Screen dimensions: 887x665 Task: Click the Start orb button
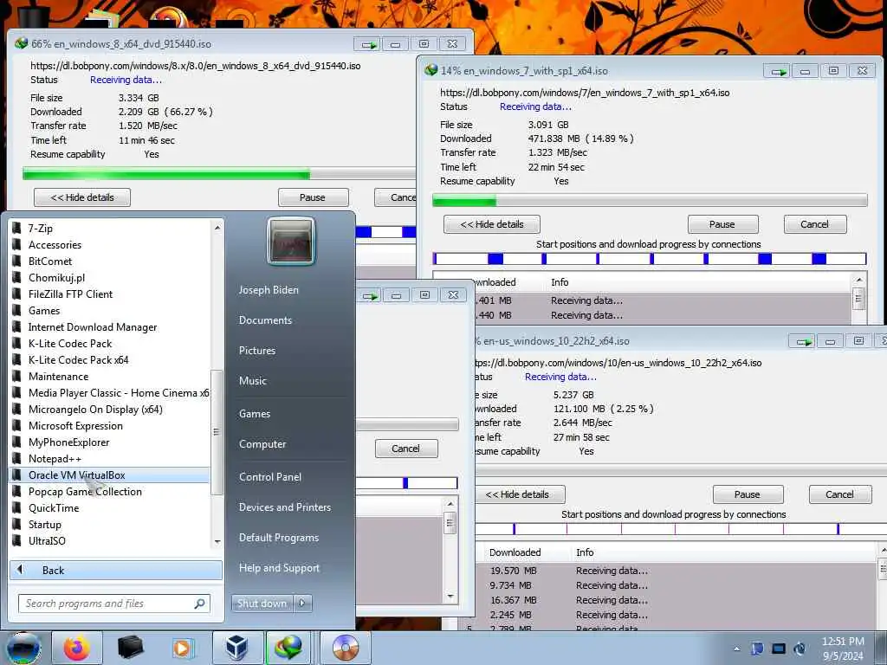[x=23, y=648]
